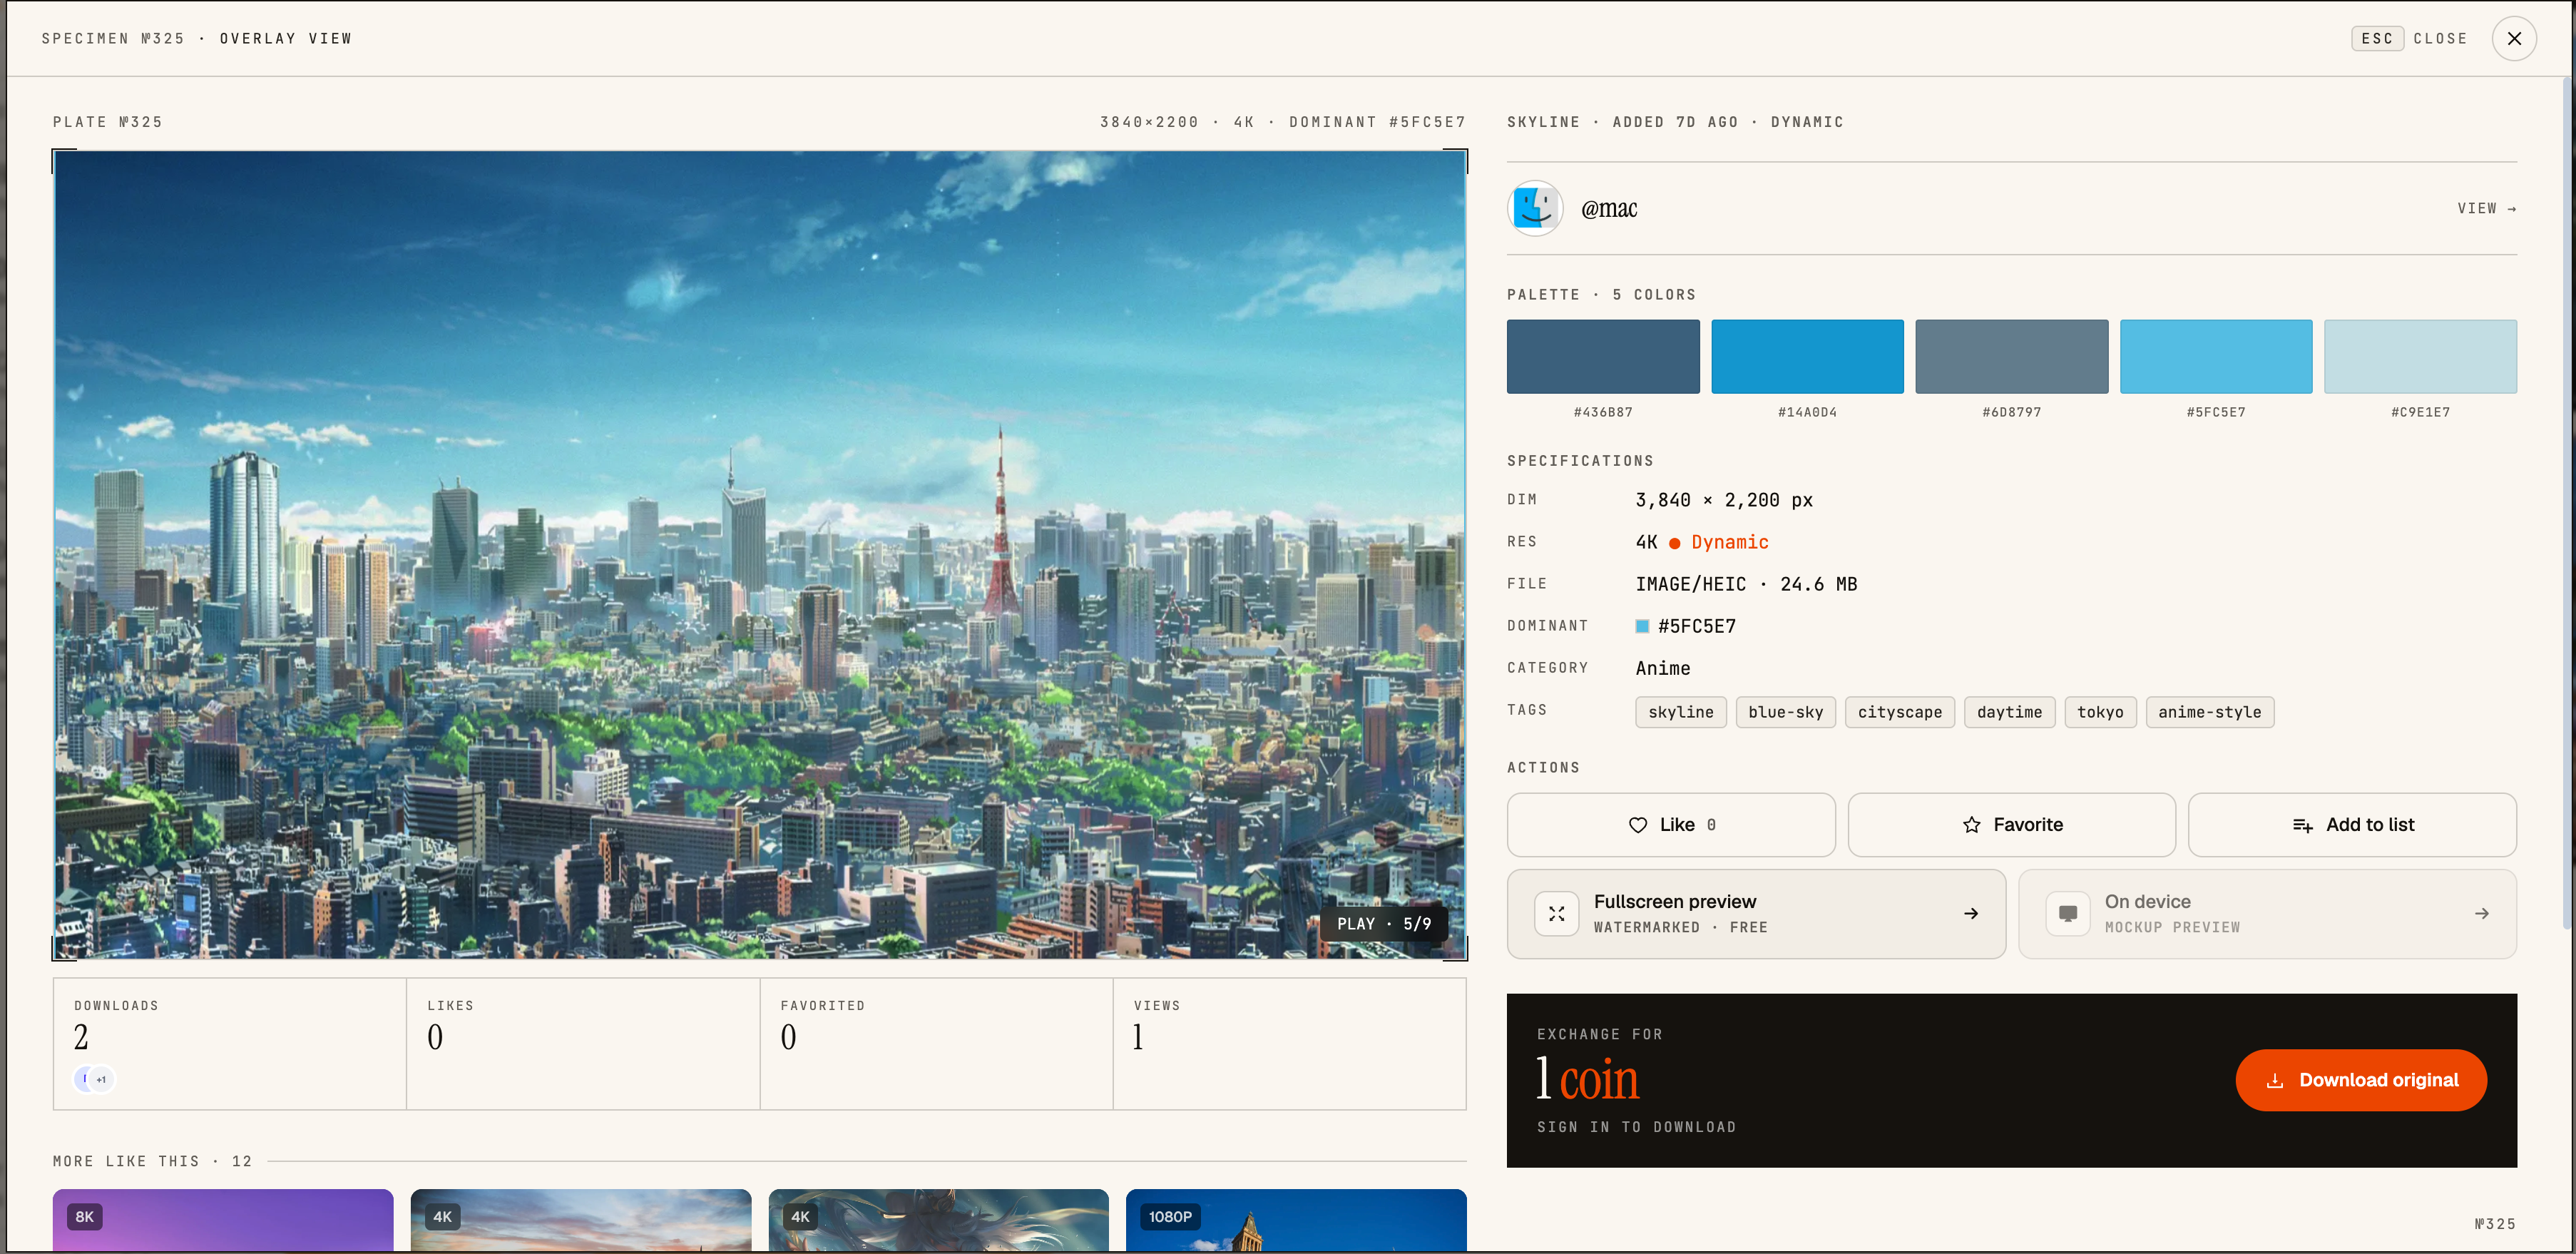Open the @mac user avatar

pyautogui.click(x=1535, y=208)
